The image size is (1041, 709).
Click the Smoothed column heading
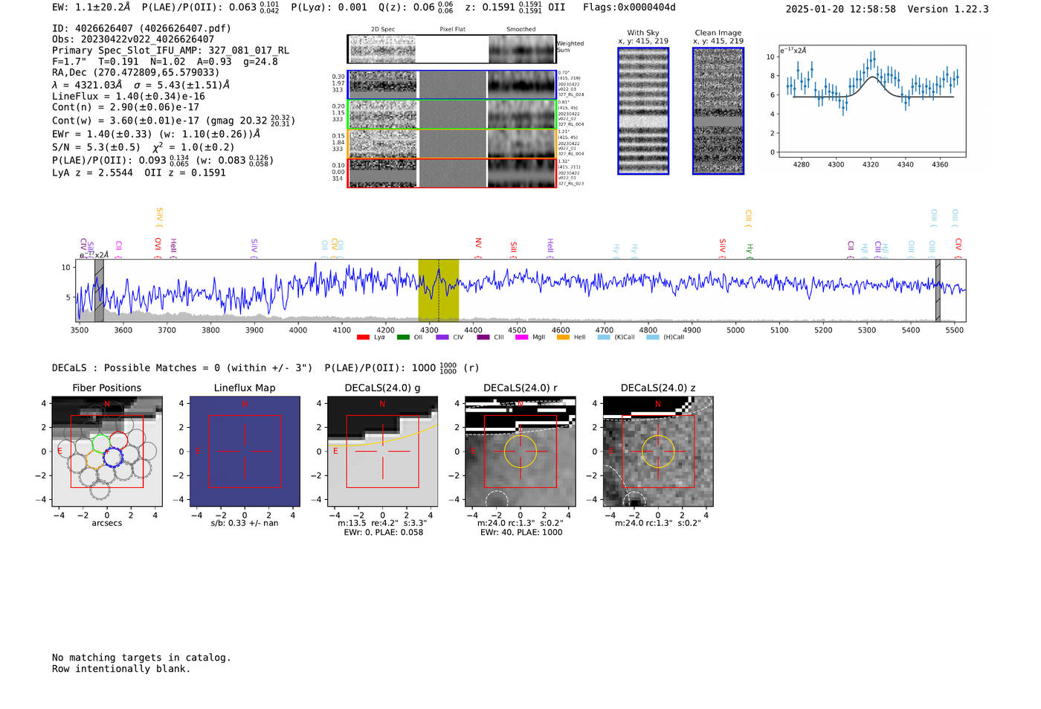[x=520, y=30]
